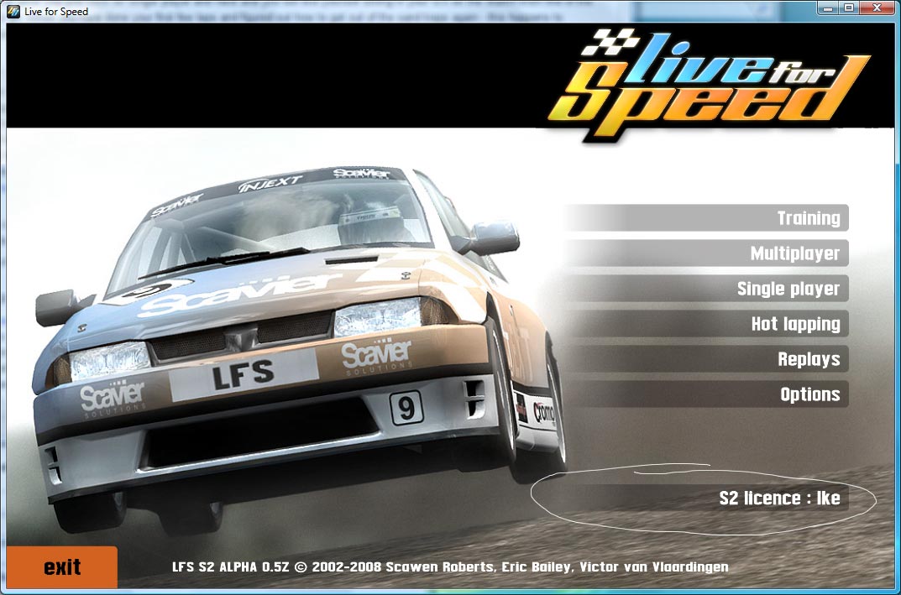Image resolution: width=901 pixels, height=595 pixels.
Task: Click the Live for Speed title bar icon
Action: [x=13, y=11]
